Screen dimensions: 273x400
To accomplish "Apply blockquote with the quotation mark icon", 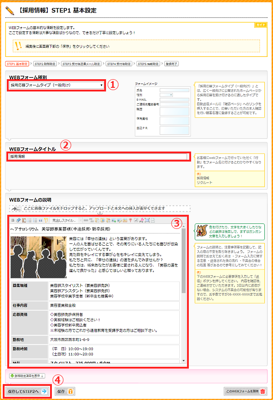I will [40, 220].
